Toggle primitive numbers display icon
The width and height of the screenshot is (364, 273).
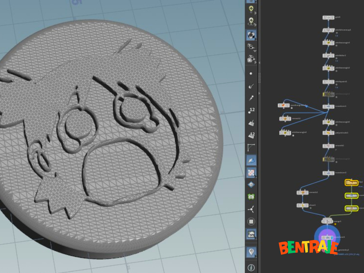click(x=251, y=135)
